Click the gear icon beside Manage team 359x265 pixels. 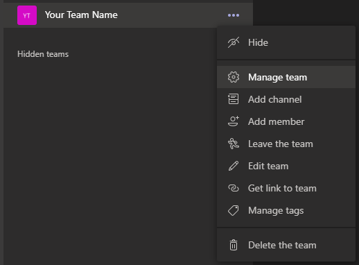[234, 77]
